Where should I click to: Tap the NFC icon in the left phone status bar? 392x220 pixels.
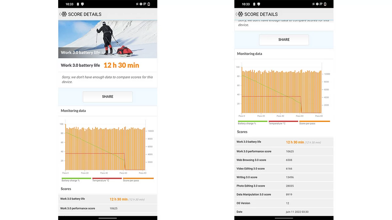pyautogui.click(x=137, y=4)
